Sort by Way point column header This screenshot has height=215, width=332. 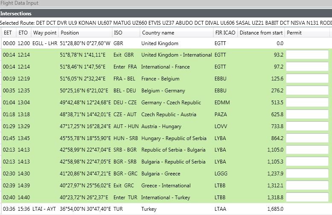point(45,33)
